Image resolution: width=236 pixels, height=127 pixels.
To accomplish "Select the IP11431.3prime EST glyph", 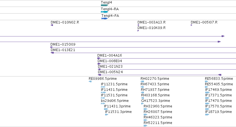I will (x=106, y=109).
